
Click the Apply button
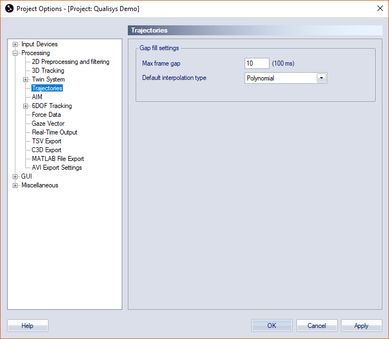point(361,325)
